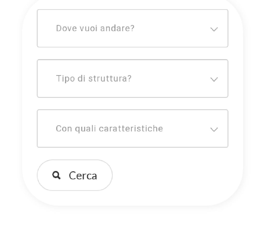Select features from third combo box

[133, 129]
